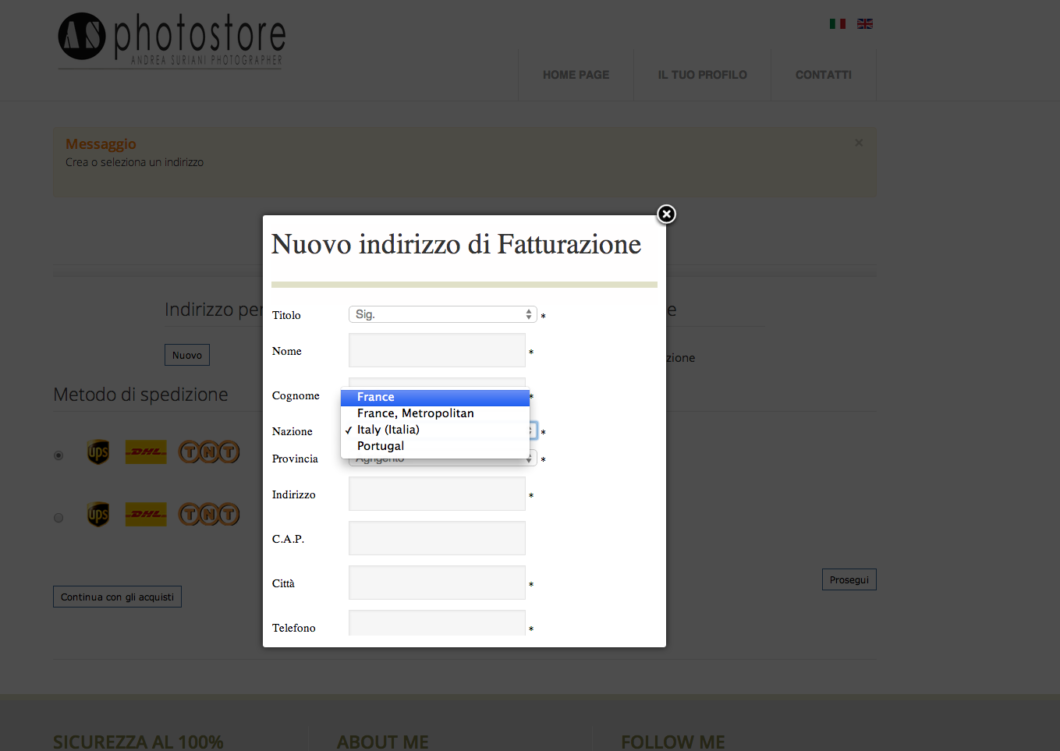Image resolution: width=1060 pixels, height=751 pixels.
Task: Dismiss the Messaggio notification banner
Action: 859,143
